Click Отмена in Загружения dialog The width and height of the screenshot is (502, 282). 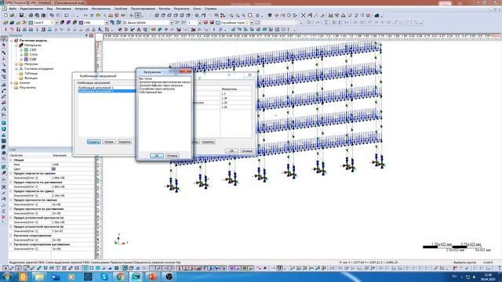coord(172,155)
